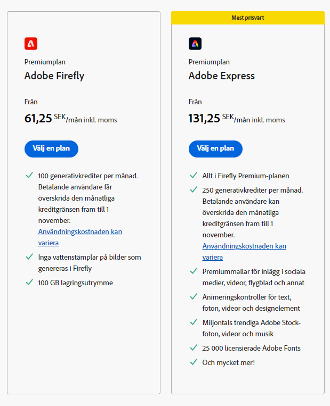Click the Adobe Firefly plan heading

pos(54,76)
